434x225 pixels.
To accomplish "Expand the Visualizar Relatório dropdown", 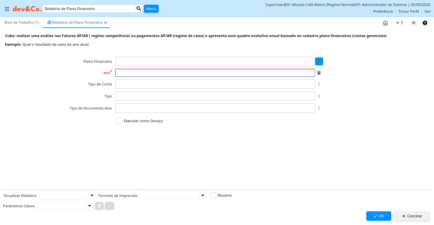I will pyautogui.click(x=92, y=196).
